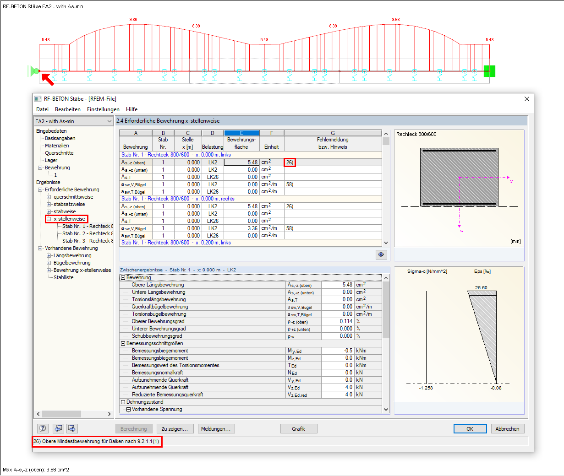Open the Zu zeigen dialog
564x476 pixels.
(x=174, y=428)
